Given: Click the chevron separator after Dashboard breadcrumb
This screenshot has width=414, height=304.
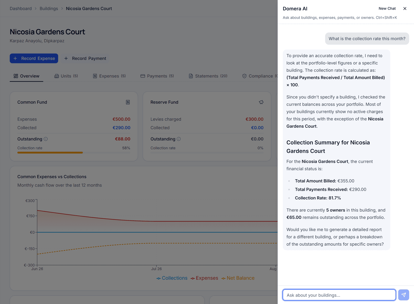Looking at the screenshot, I should click(36, 9).
